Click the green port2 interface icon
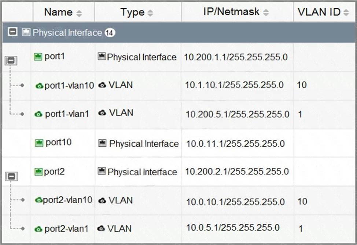The width and height of the screenshot is (357, 245). [x=38, y=171]
